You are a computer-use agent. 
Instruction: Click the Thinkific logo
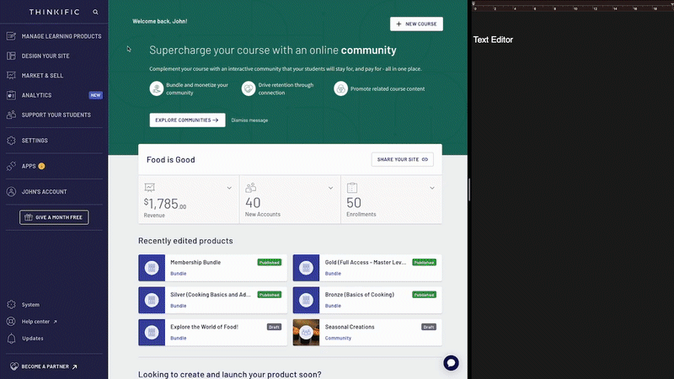click(55, 12)
